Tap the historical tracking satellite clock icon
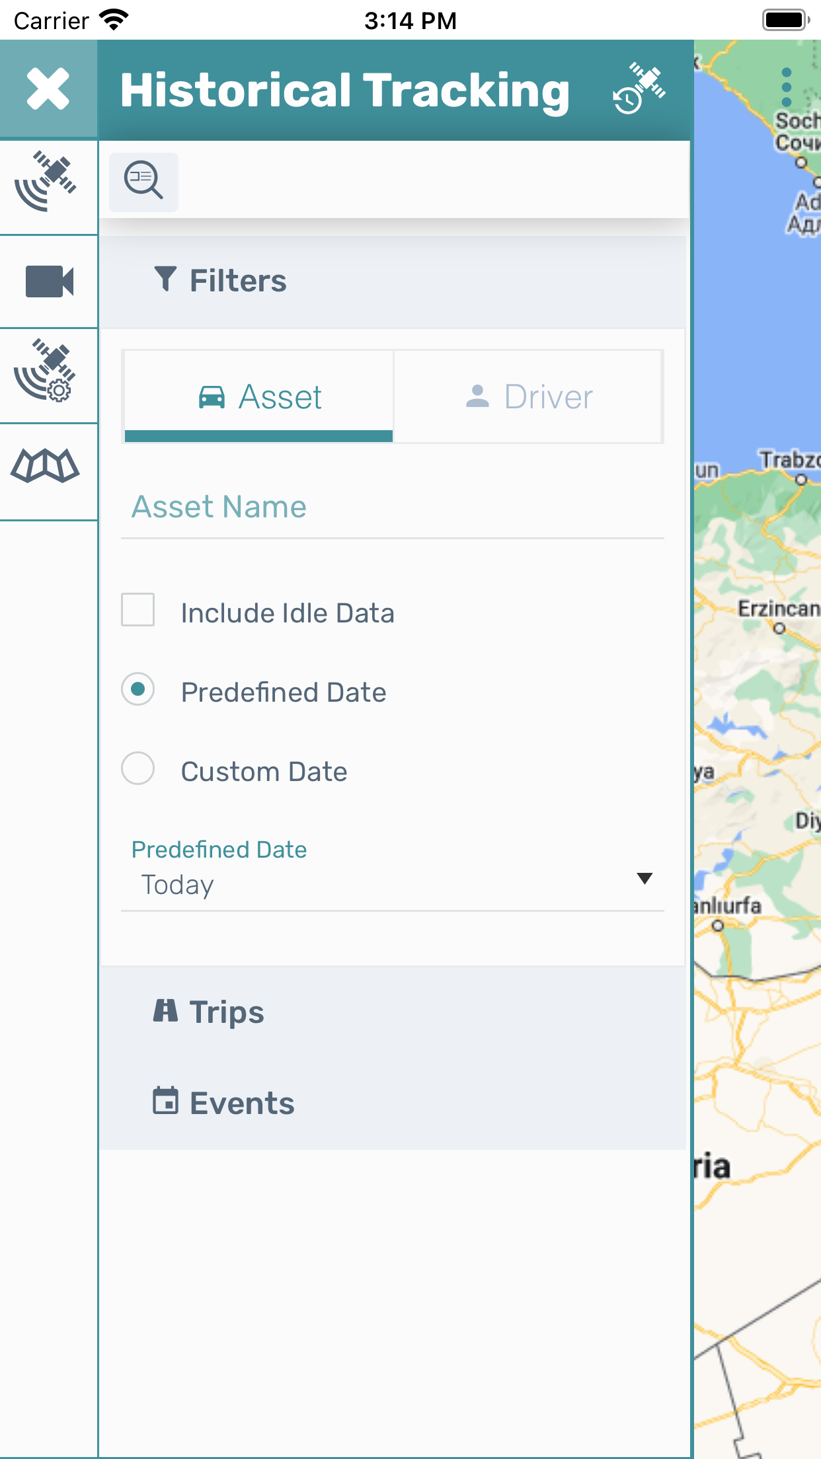The height and width of the screenshot is (1459, 821). (x=639, y=89)
